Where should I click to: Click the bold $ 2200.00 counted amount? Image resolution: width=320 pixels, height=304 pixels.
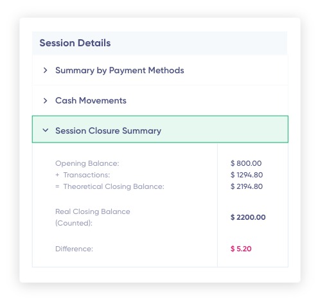tap(248, 217)
